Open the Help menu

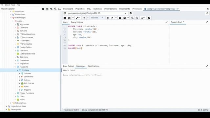(x=18, y=5)
